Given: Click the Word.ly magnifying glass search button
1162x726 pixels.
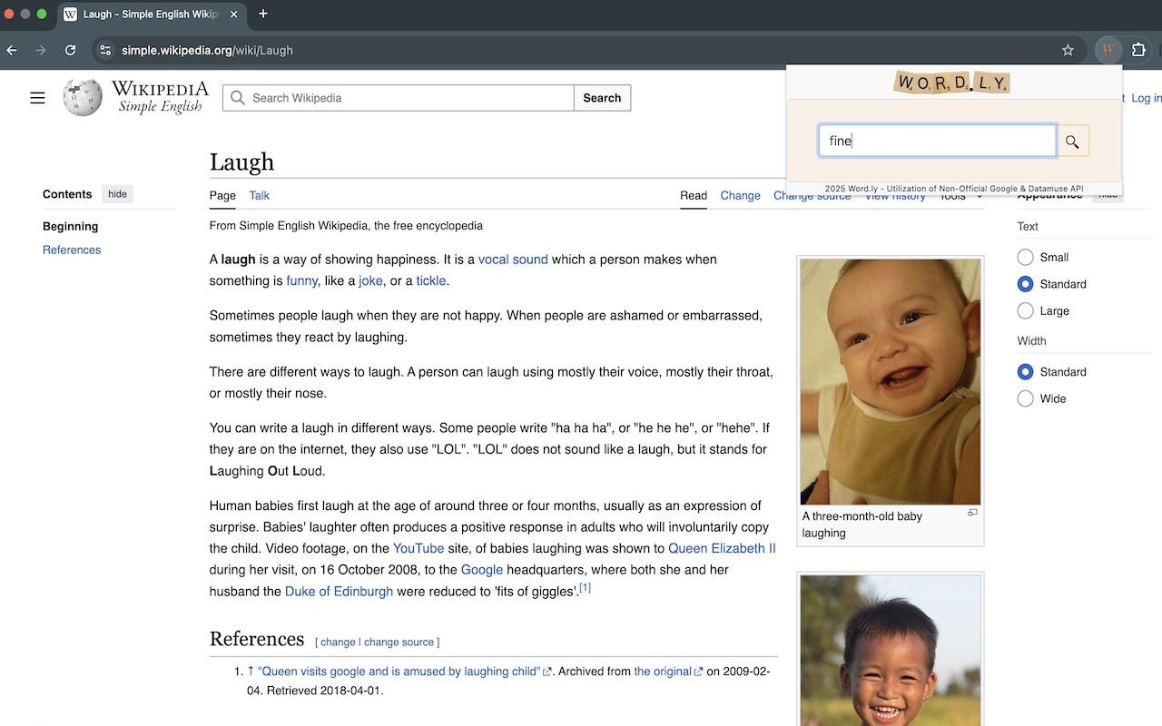Looking at the screenshot, I should (x=1072, y=141).
